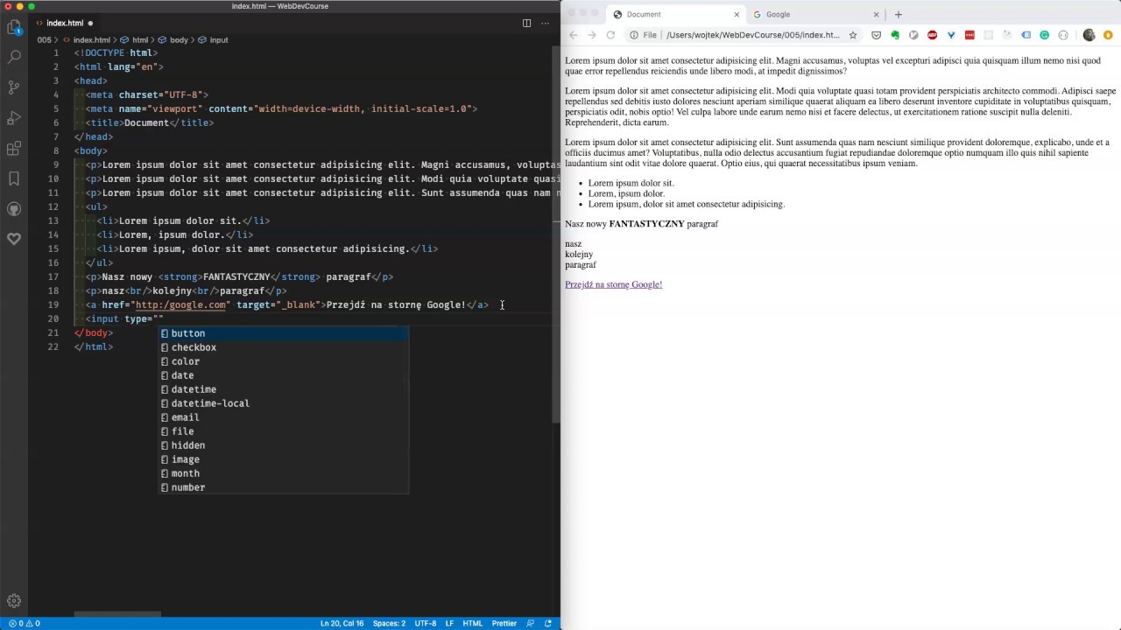Reload the Chrome page
Image resolution: width=1121 pixels, height=630 pixels.
[x=610, y=35]
